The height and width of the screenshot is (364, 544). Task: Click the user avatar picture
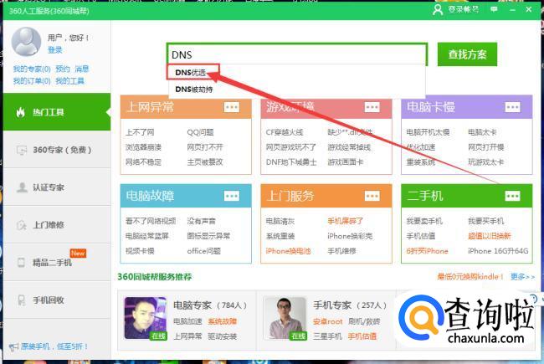point(27,42)
